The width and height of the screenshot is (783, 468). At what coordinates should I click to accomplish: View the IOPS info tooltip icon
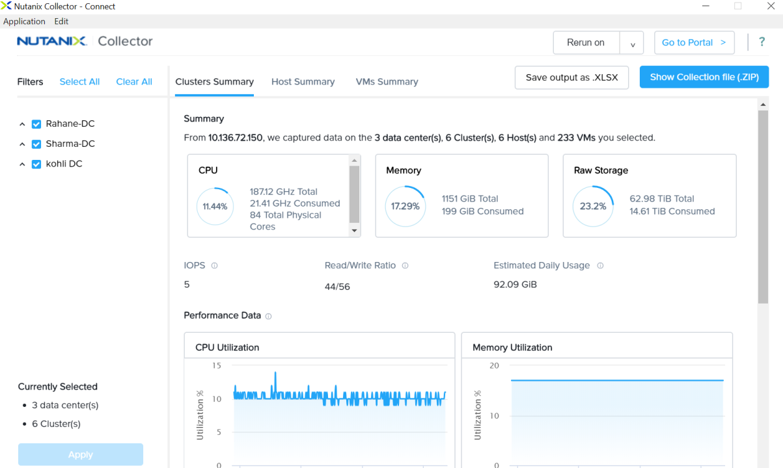[x=214, y=265]
